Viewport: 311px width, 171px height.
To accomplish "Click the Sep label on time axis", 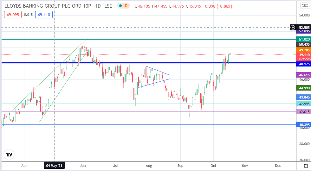I will (x=180, y=166).
